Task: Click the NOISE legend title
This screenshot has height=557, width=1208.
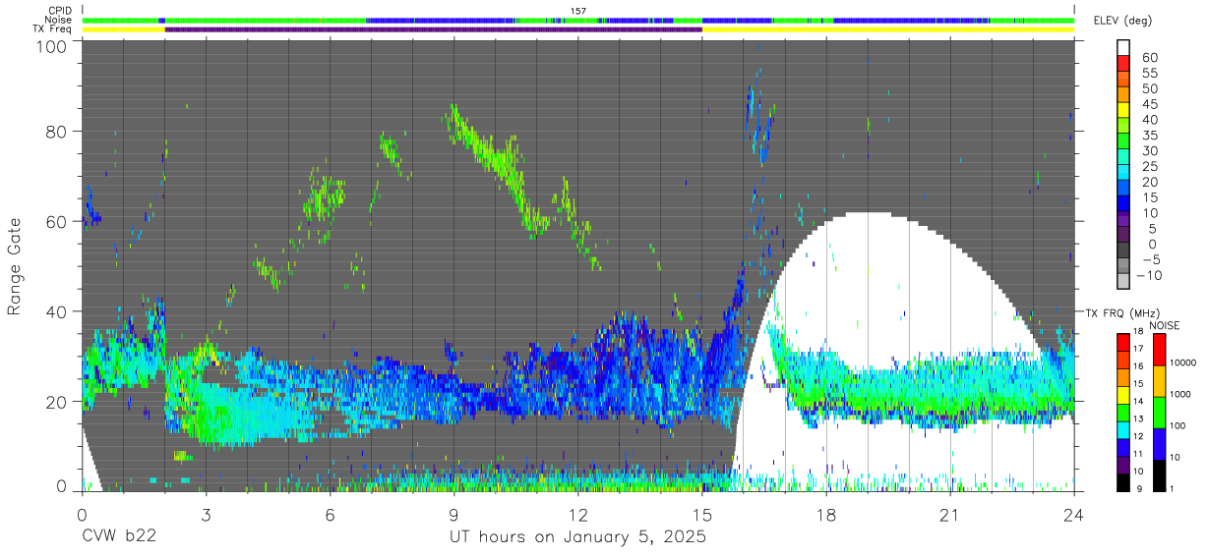Action: [x=1165, y=325]
